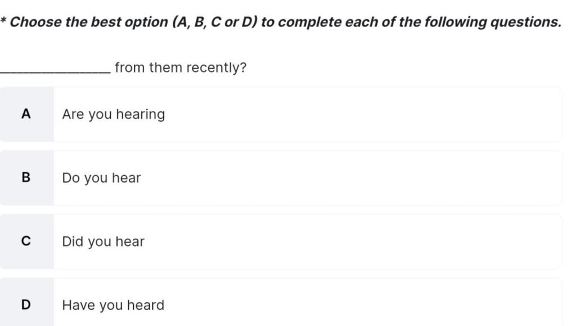
Task: Click the letter D option badge
Action: pyautogui.click(x=26, y=305)
